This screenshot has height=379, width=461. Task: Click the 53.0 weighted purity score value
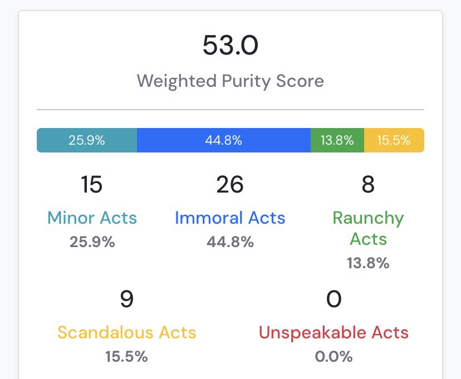230,46
